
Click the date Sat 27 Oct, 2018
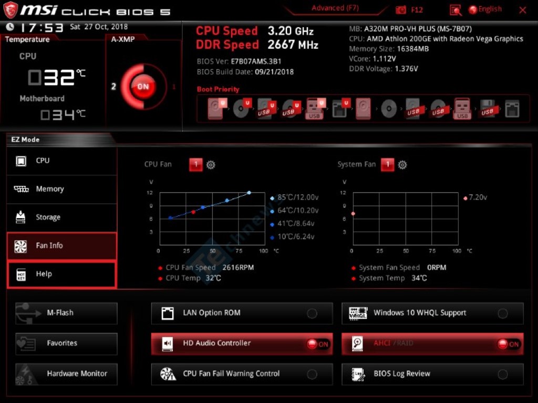coord(99,27)
